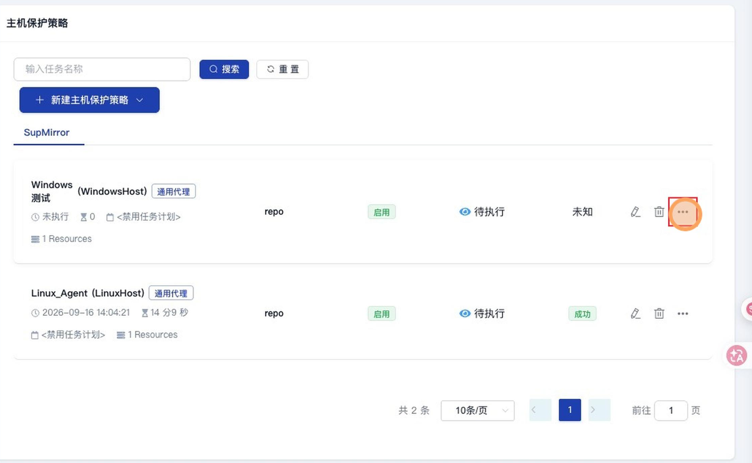Click the calendar icon in the Windows测试 row
This screenshot has width=752, height=463.
pyautogui.click(x=110, y=217)
